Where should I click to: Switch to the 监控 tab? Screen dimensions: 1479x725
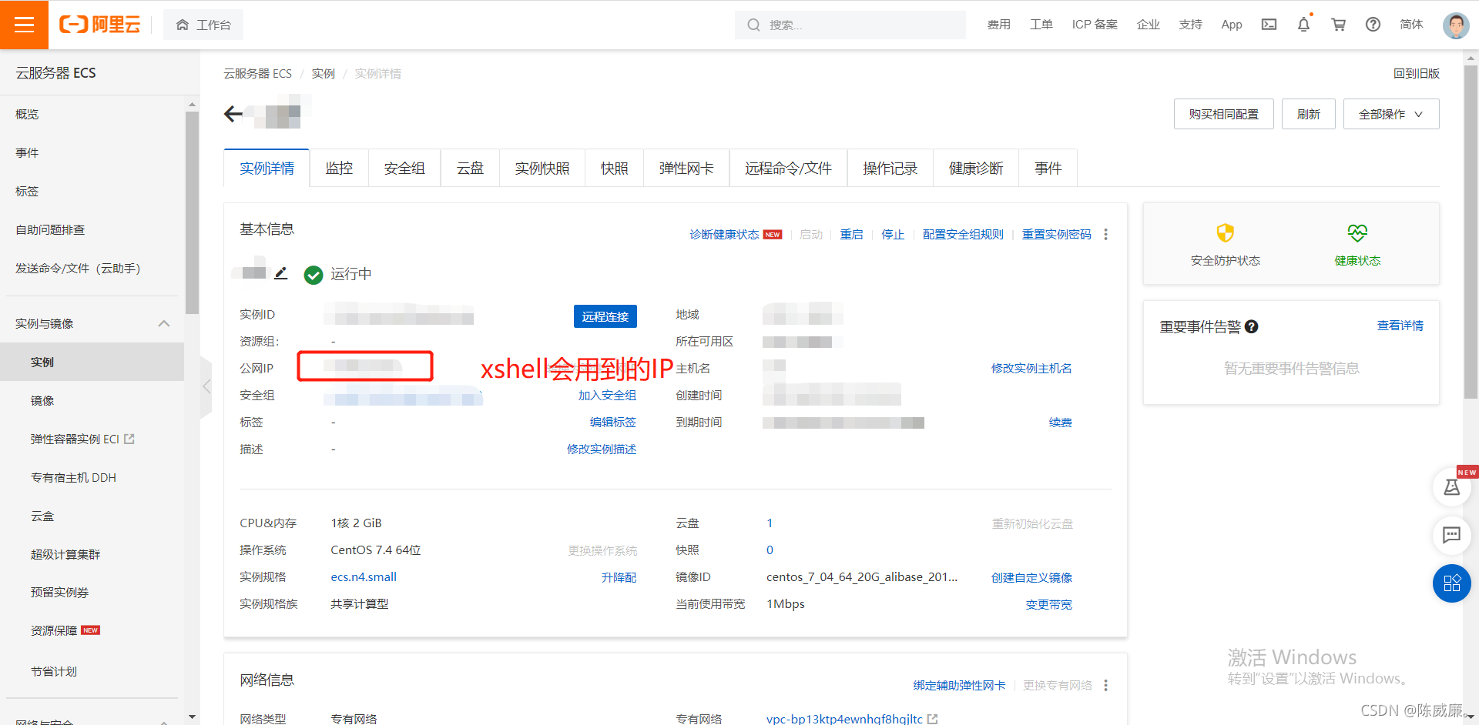[339, 168]
